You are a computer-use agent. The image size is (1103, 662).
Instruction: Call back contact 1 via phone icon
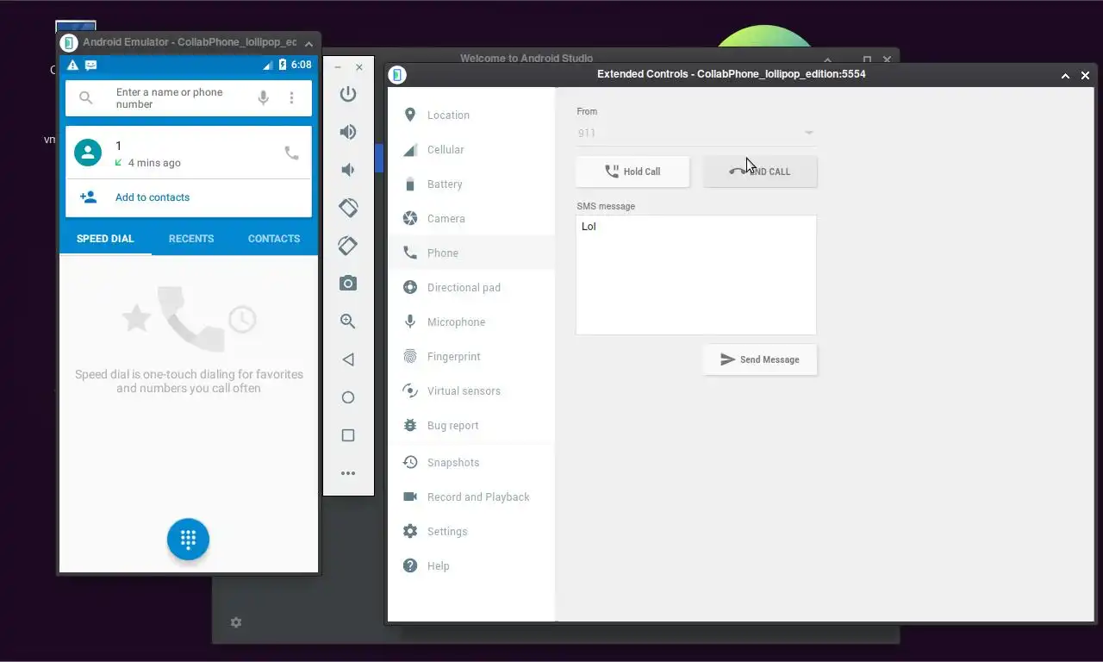pyautogui.click(x=292, y=153)
